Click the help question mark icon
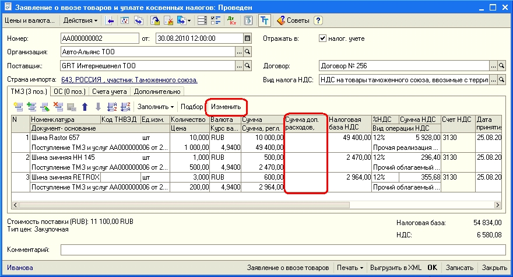This screenshot has width=513, height=277. pyautogui.click(x=318, y=20)
